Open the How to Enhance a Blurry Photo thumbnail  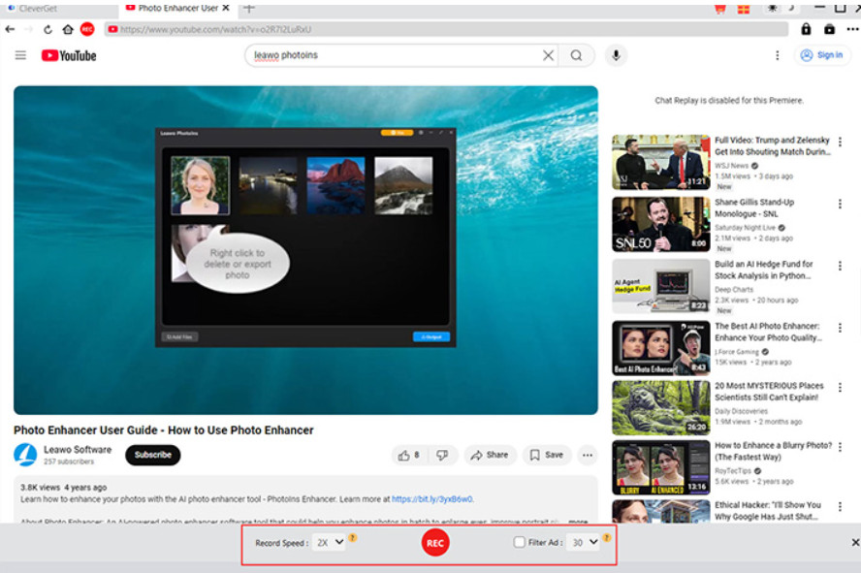coord(661,467)
